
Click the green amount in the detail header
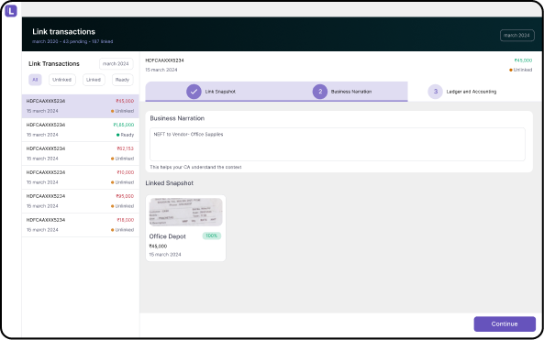pyautogui.click(x=523, y=60)
